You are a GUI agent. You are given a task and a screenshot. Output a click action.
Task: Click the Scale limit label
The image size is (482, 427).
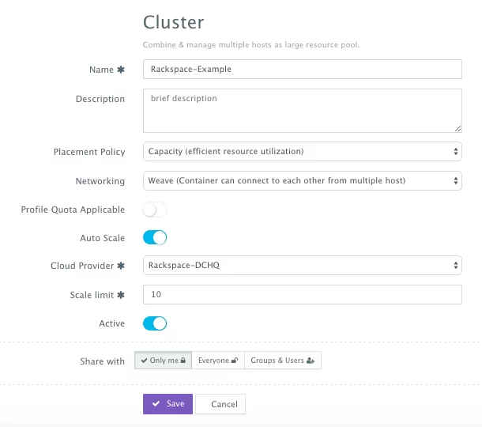tap(92, 295)
